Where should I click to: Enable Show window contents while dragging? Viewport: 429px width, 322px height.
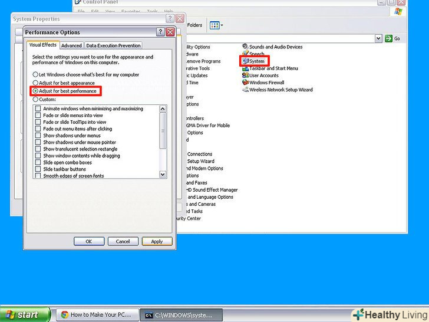pyautogui.click(x=38, y=156)
